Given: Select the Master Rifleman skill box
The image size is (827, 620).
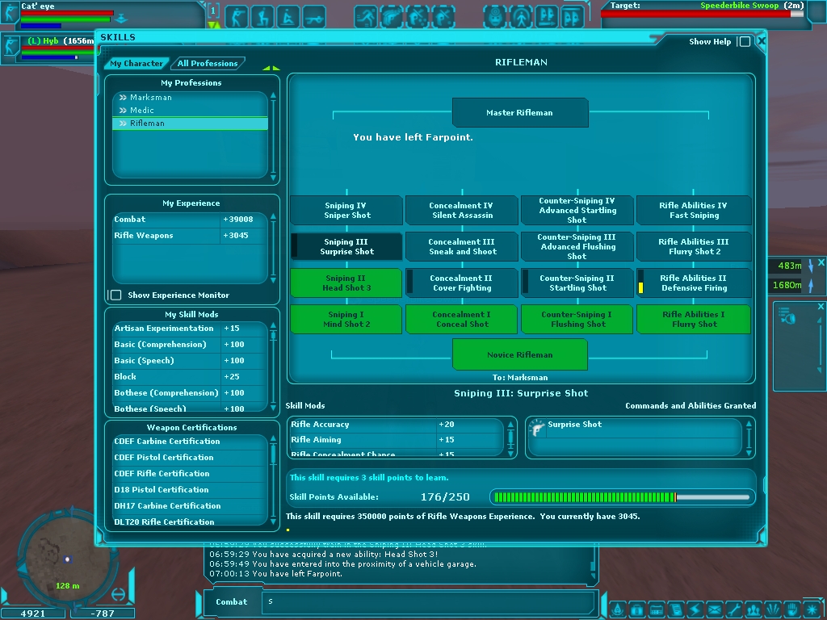Looking at the screenshot, I should [x=519, y=113].
